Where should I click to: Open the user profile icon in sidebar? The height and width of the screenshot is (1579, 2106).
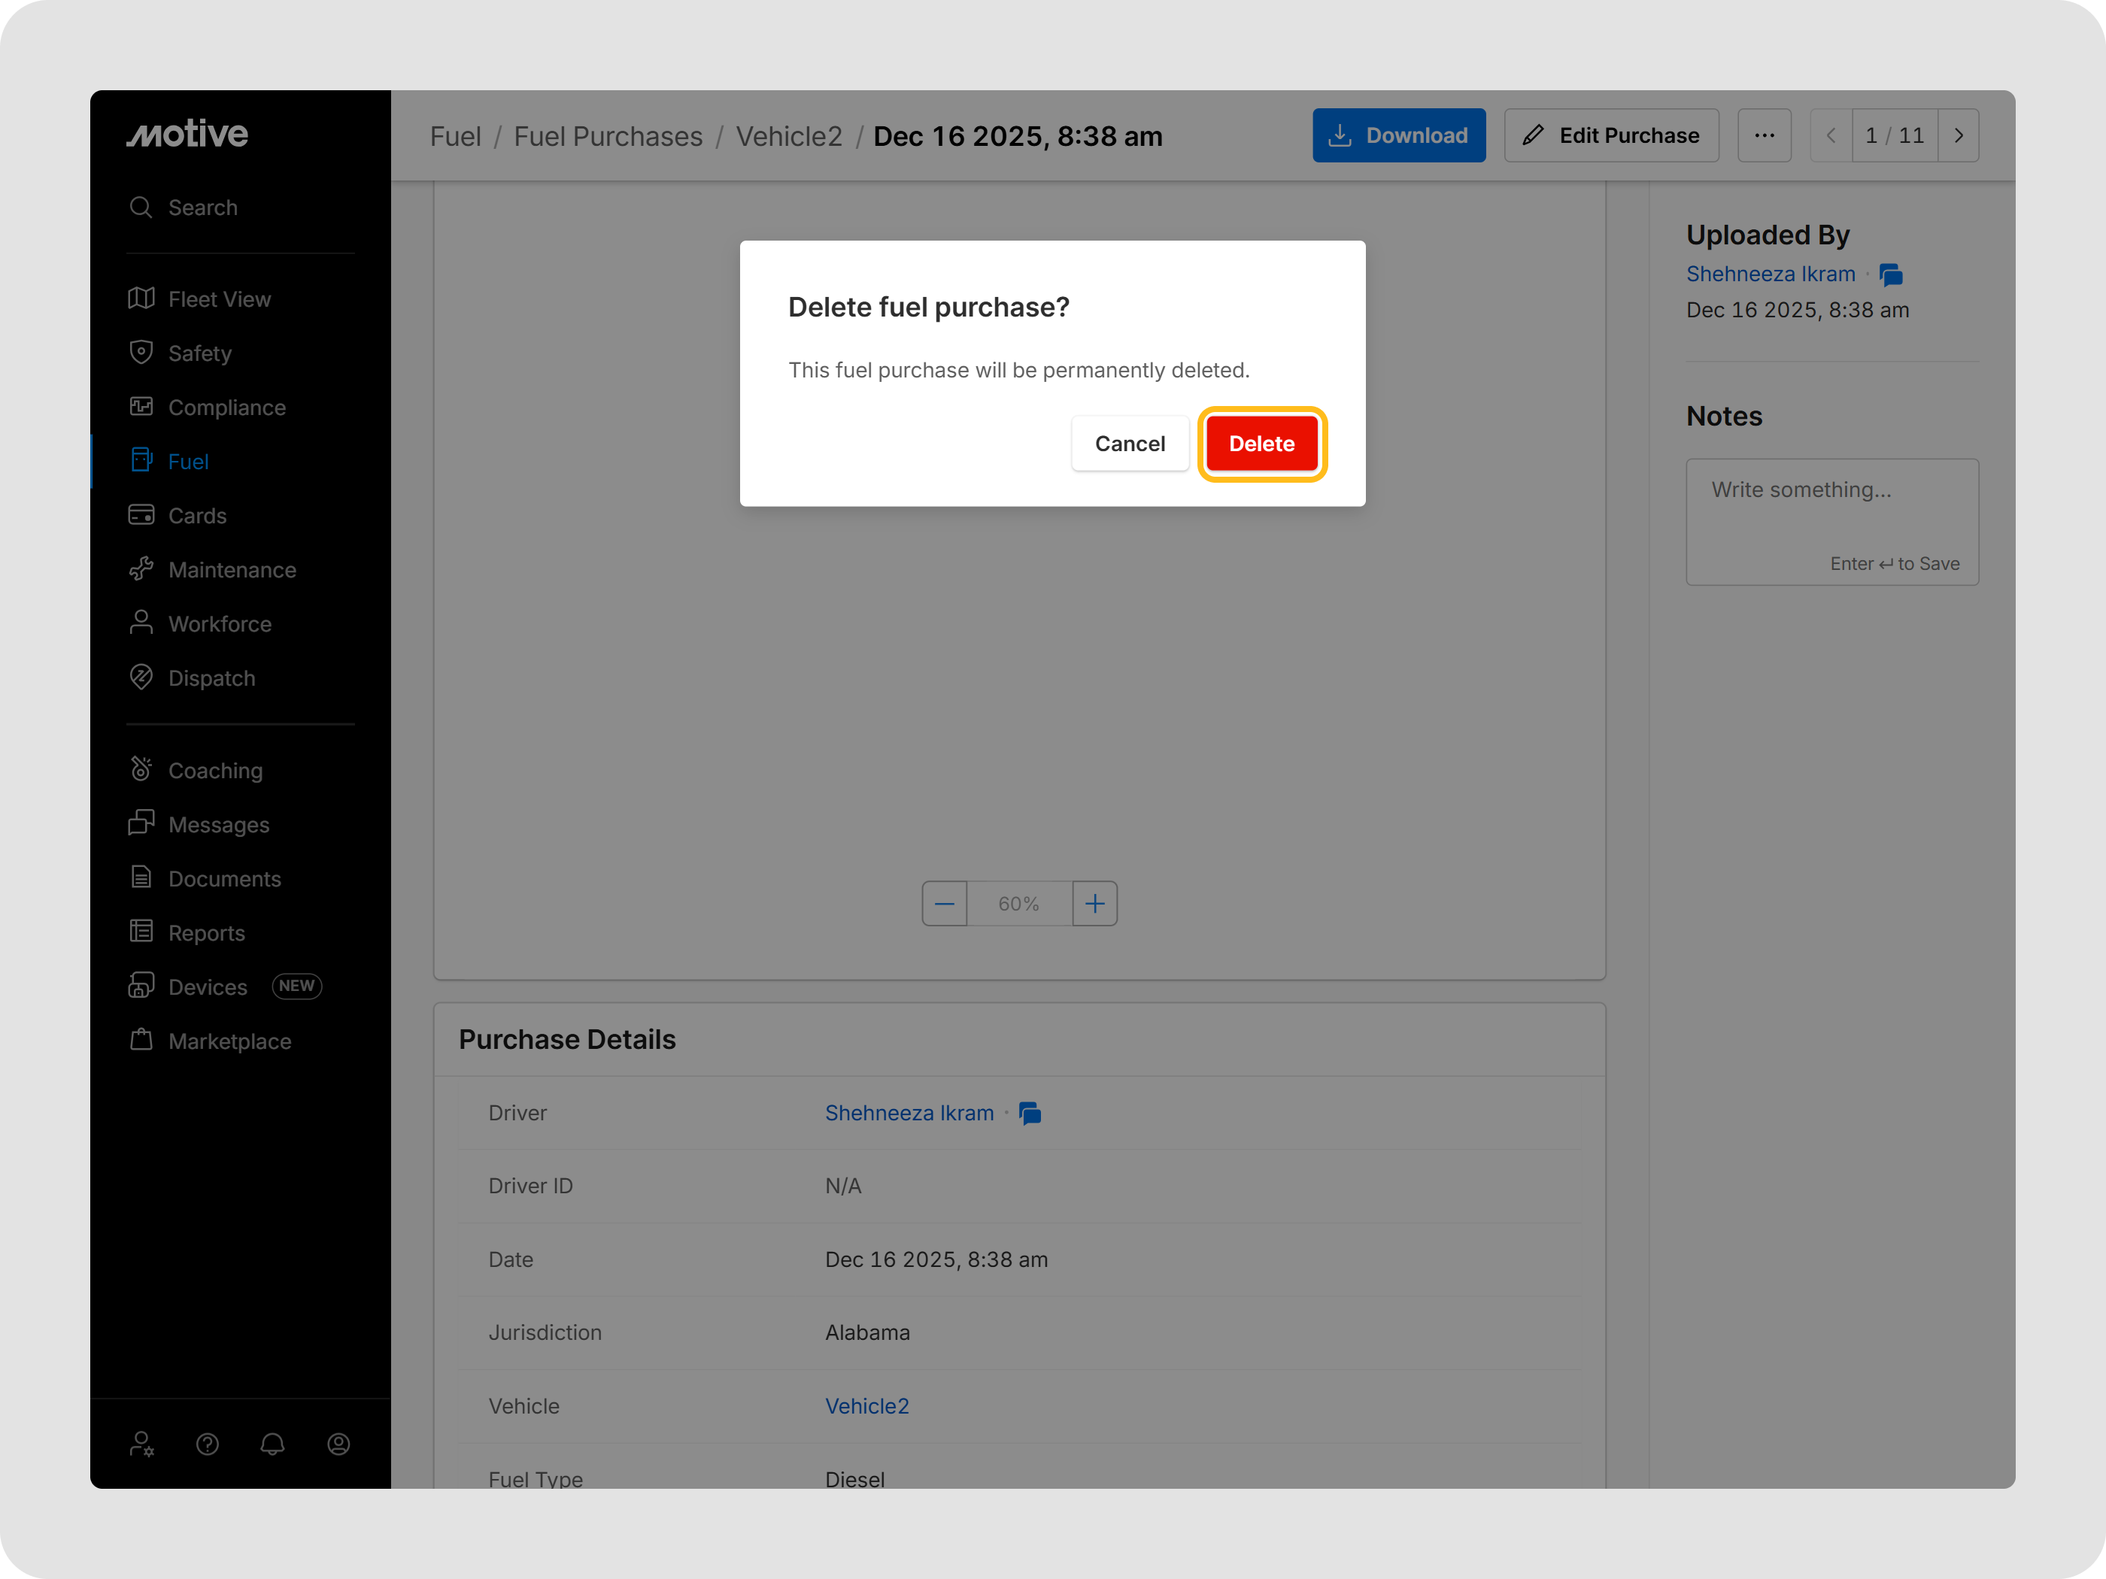(338, 1445)
